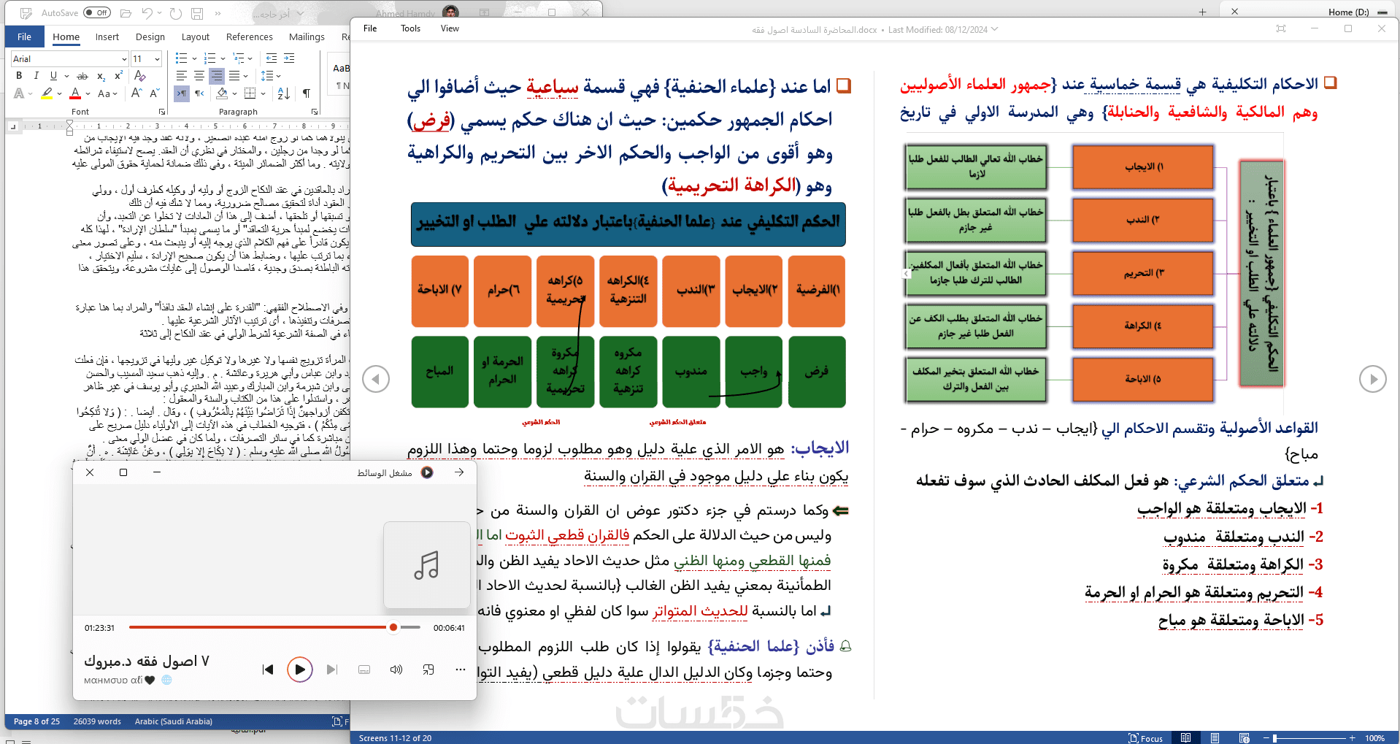Toggle AutoSave switch in Word
The image size is (1400, 744).
pos(97,12)
